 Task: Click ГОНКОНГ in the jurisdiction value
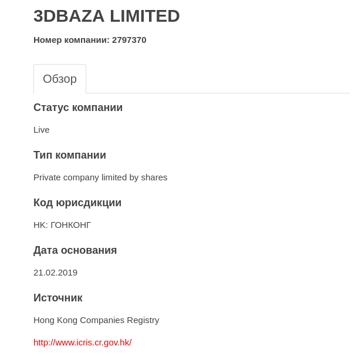tap(71, 225)
